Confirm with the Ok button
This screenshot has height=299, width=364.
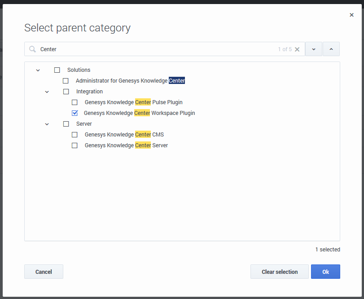click(325, 272)
